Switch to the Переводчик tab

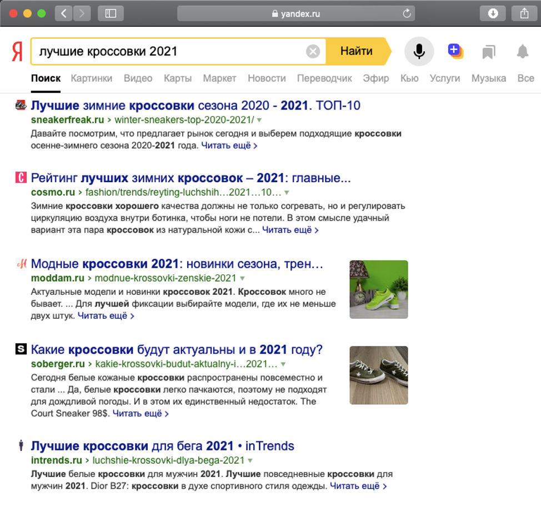tap(324, 78)
